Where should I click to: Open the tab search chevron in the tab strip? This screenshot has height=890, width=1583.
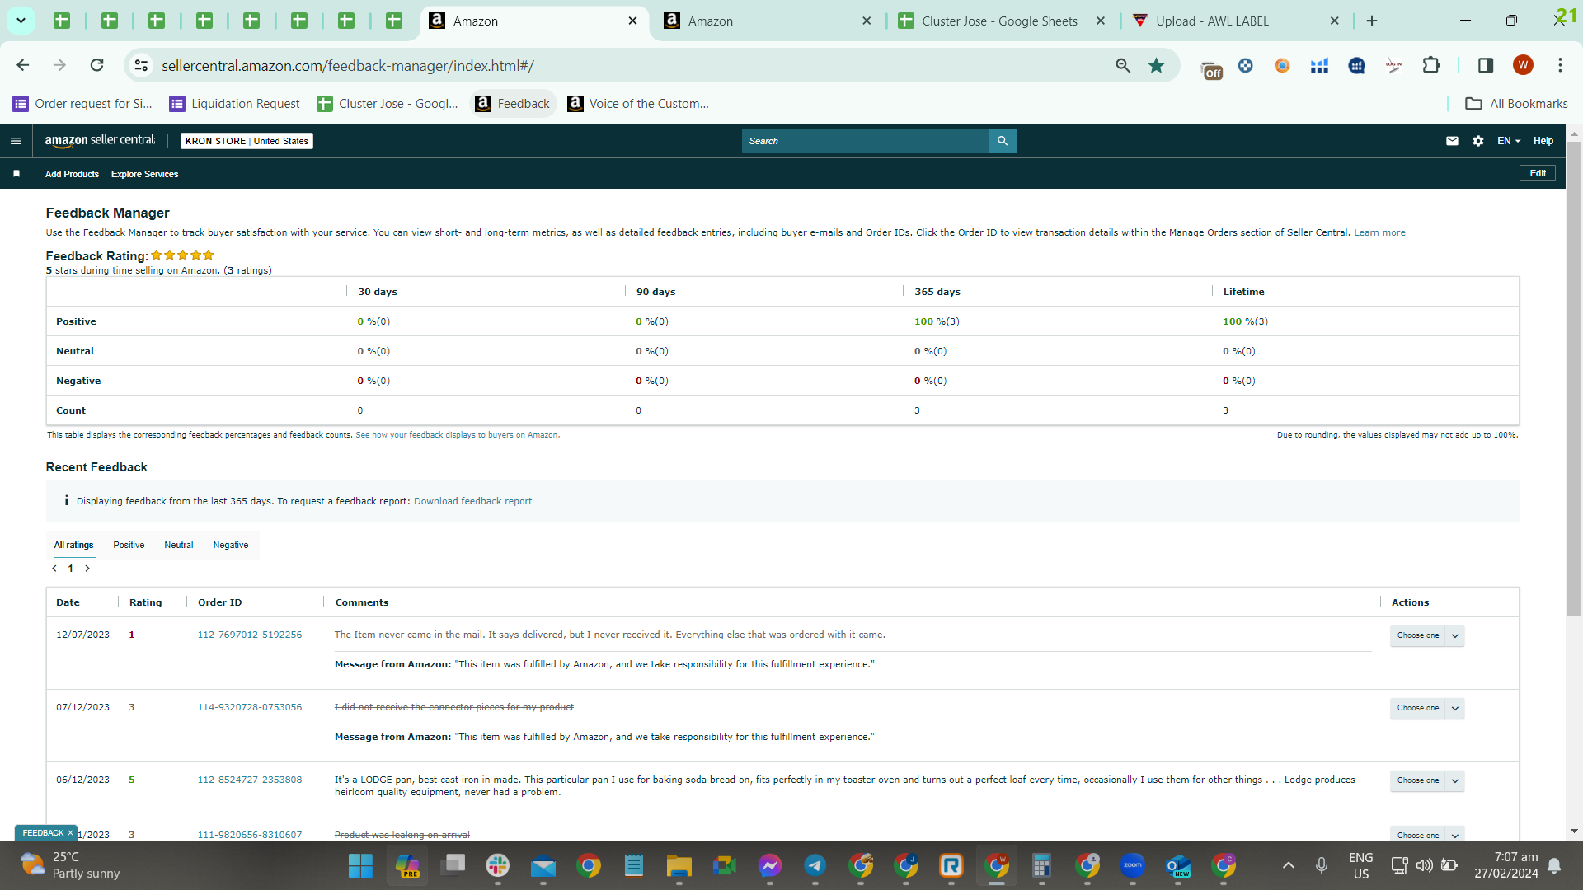coord(21,21)
